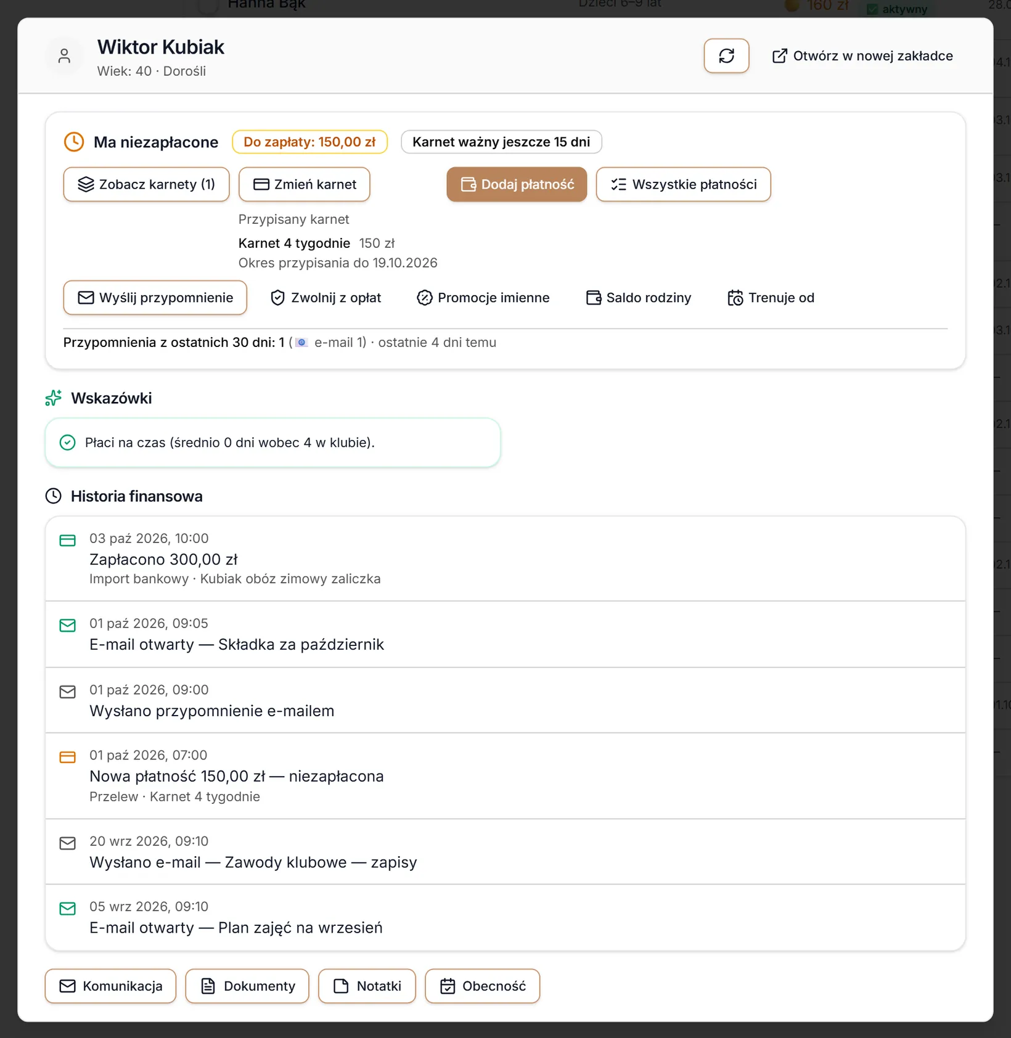Screen dimensions: 1011x1038
Task: Open the Notatki tab
Action: (x=367, y=986)
